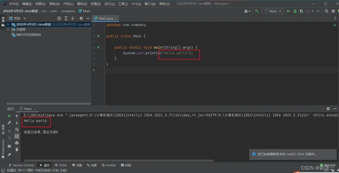Image resolution: width=339 pixels, height=173 pixels.
Task: Open IDE settings gear in top toolbar
Action: (x=333, y=11)
